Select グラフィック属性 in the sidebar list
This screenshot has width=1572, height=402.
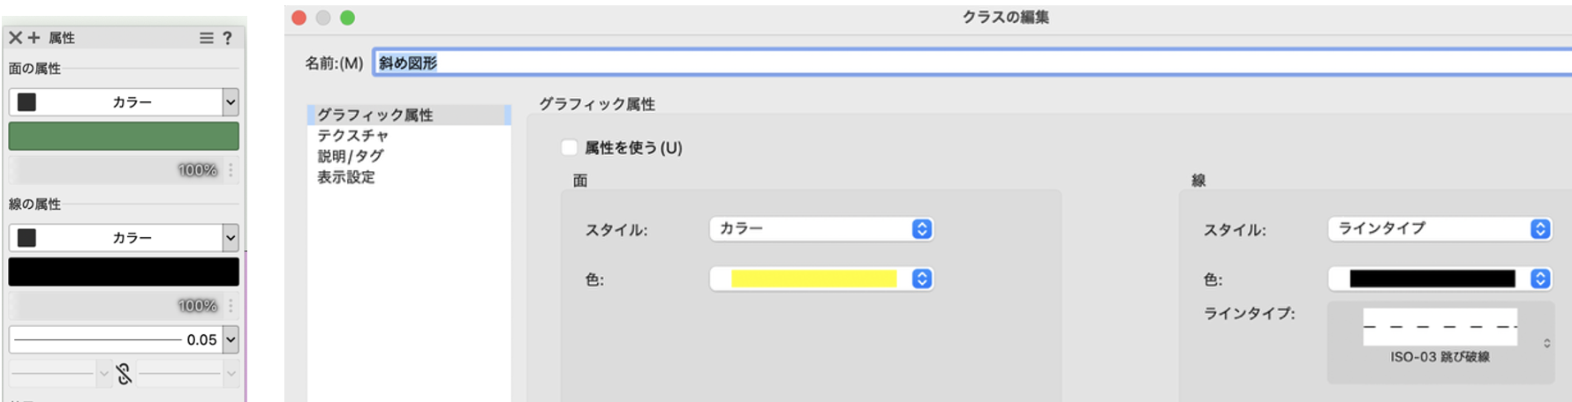pos(375,115)
